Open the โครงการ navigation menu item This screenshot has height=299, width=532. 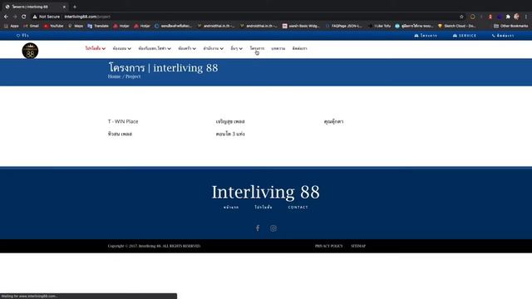coord(257,48)
